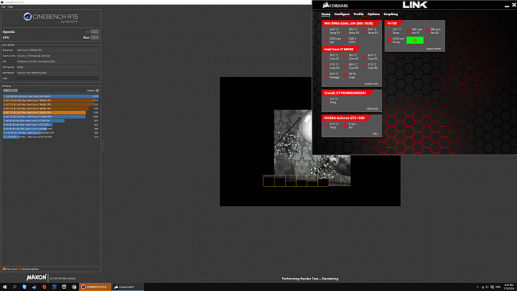The width and height of the screenshot is (517, 291).
Task: Open Cinebench File menu
Action: pos(4,7)
